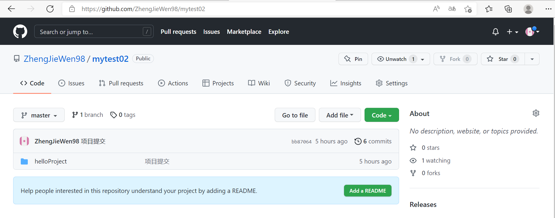Screen dimensions: 555x218
Task: View site information via the lock icon
Action: [x=72, y=9]
